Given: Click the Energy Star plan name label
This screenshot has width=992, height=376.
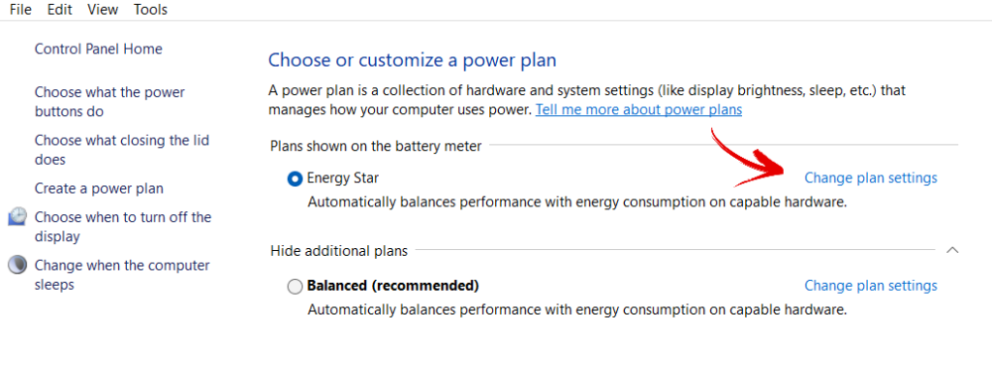Looking at the screenshot, I should tap(343, 178).
